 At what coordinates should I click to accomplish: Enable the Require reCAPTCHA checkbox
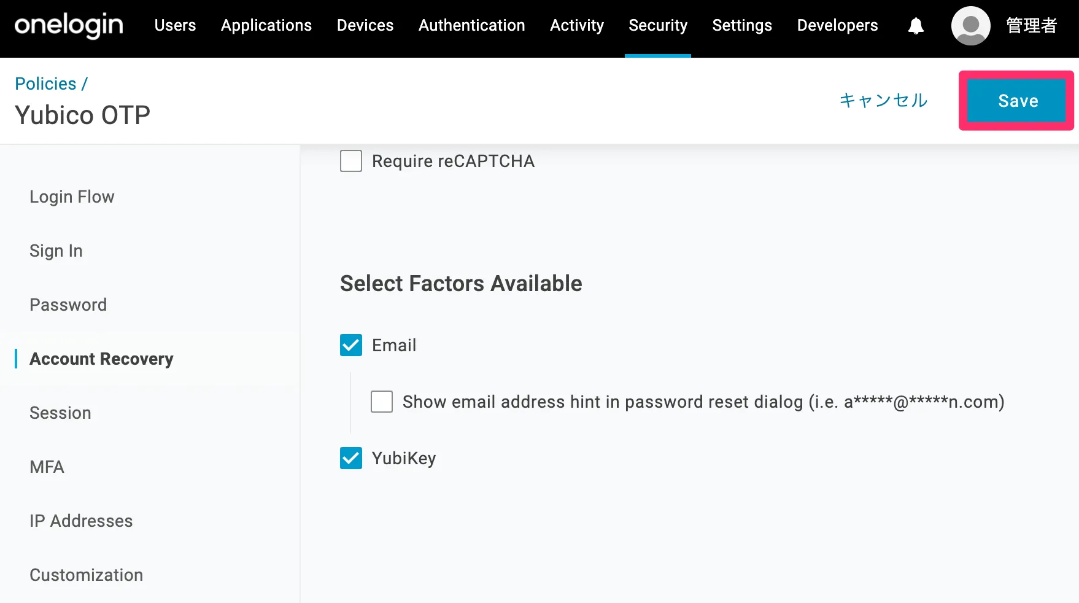pyautogui.click(x=351, y=161)
